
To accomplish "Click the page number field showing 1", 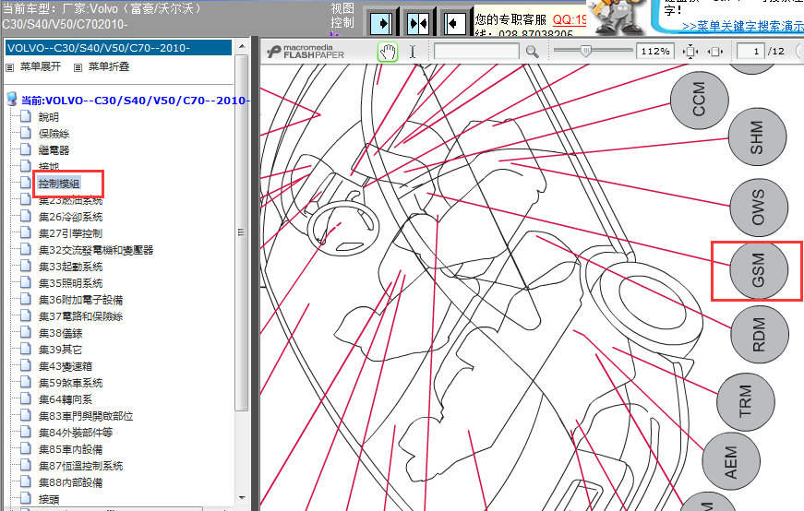I will coord(750,52).
